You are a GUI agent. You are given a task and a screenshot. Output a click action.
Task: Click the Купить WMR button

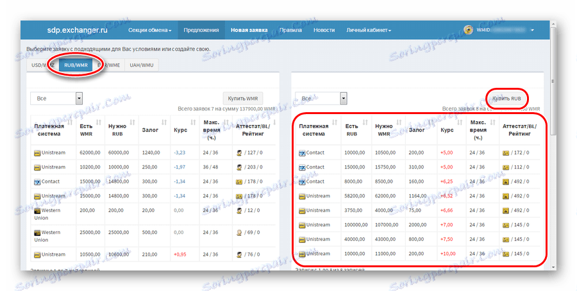click(x=243, y=98)
